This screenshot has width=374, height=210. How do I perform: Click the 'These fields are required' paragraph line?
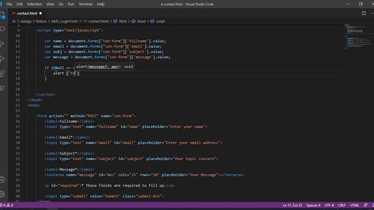(x=109, y=185)
